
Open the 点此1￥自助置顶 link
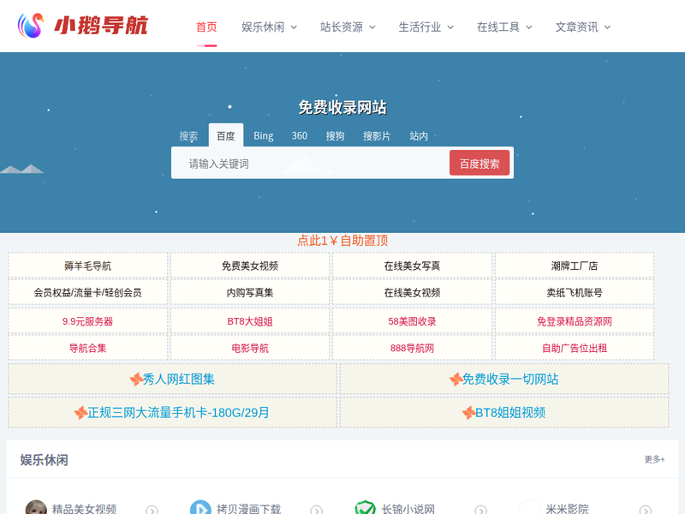[x=342, y=241]
